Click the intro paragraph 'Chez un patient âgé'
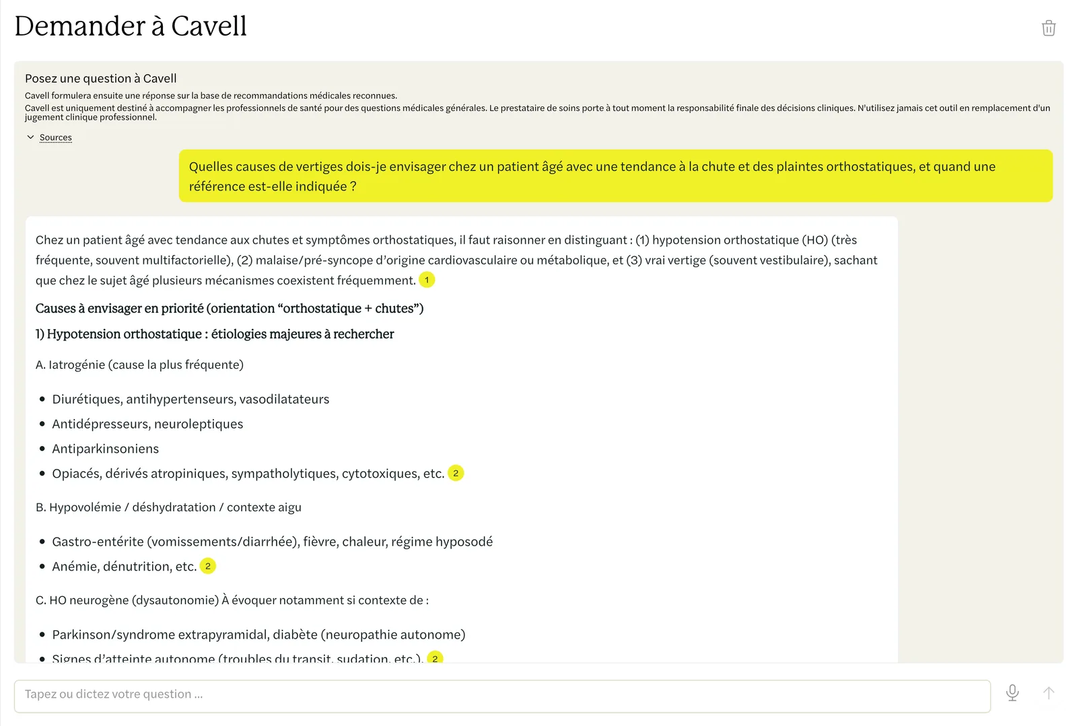This screenshot has height=726, width=1077. 456,260
